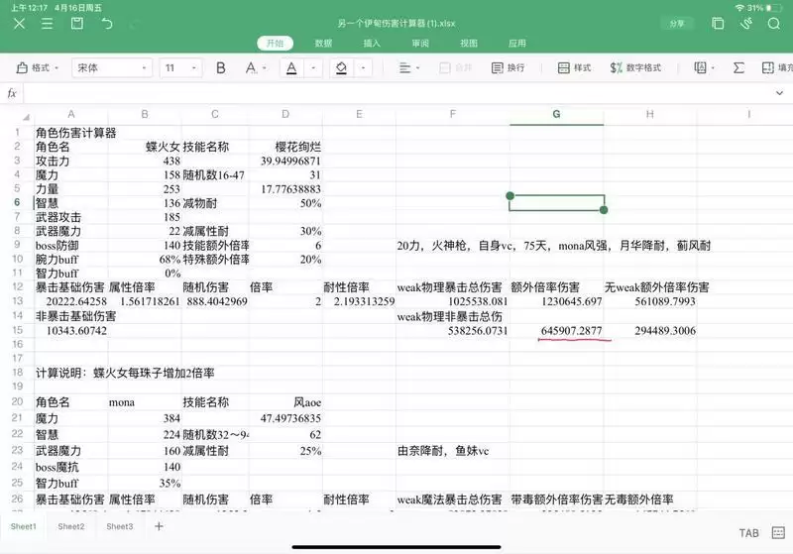Select column A header
The image size is (793, 554).
(x=71, y=115)
